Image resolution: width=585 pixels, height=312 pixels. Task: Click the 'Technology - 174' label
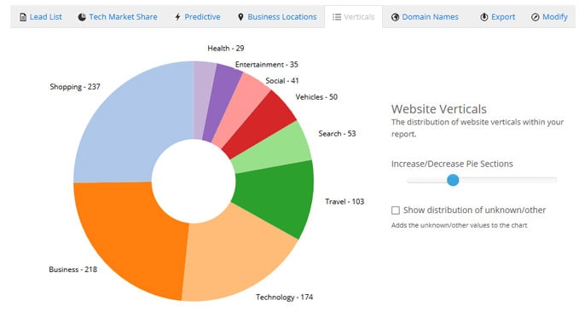tap(284, 298)
